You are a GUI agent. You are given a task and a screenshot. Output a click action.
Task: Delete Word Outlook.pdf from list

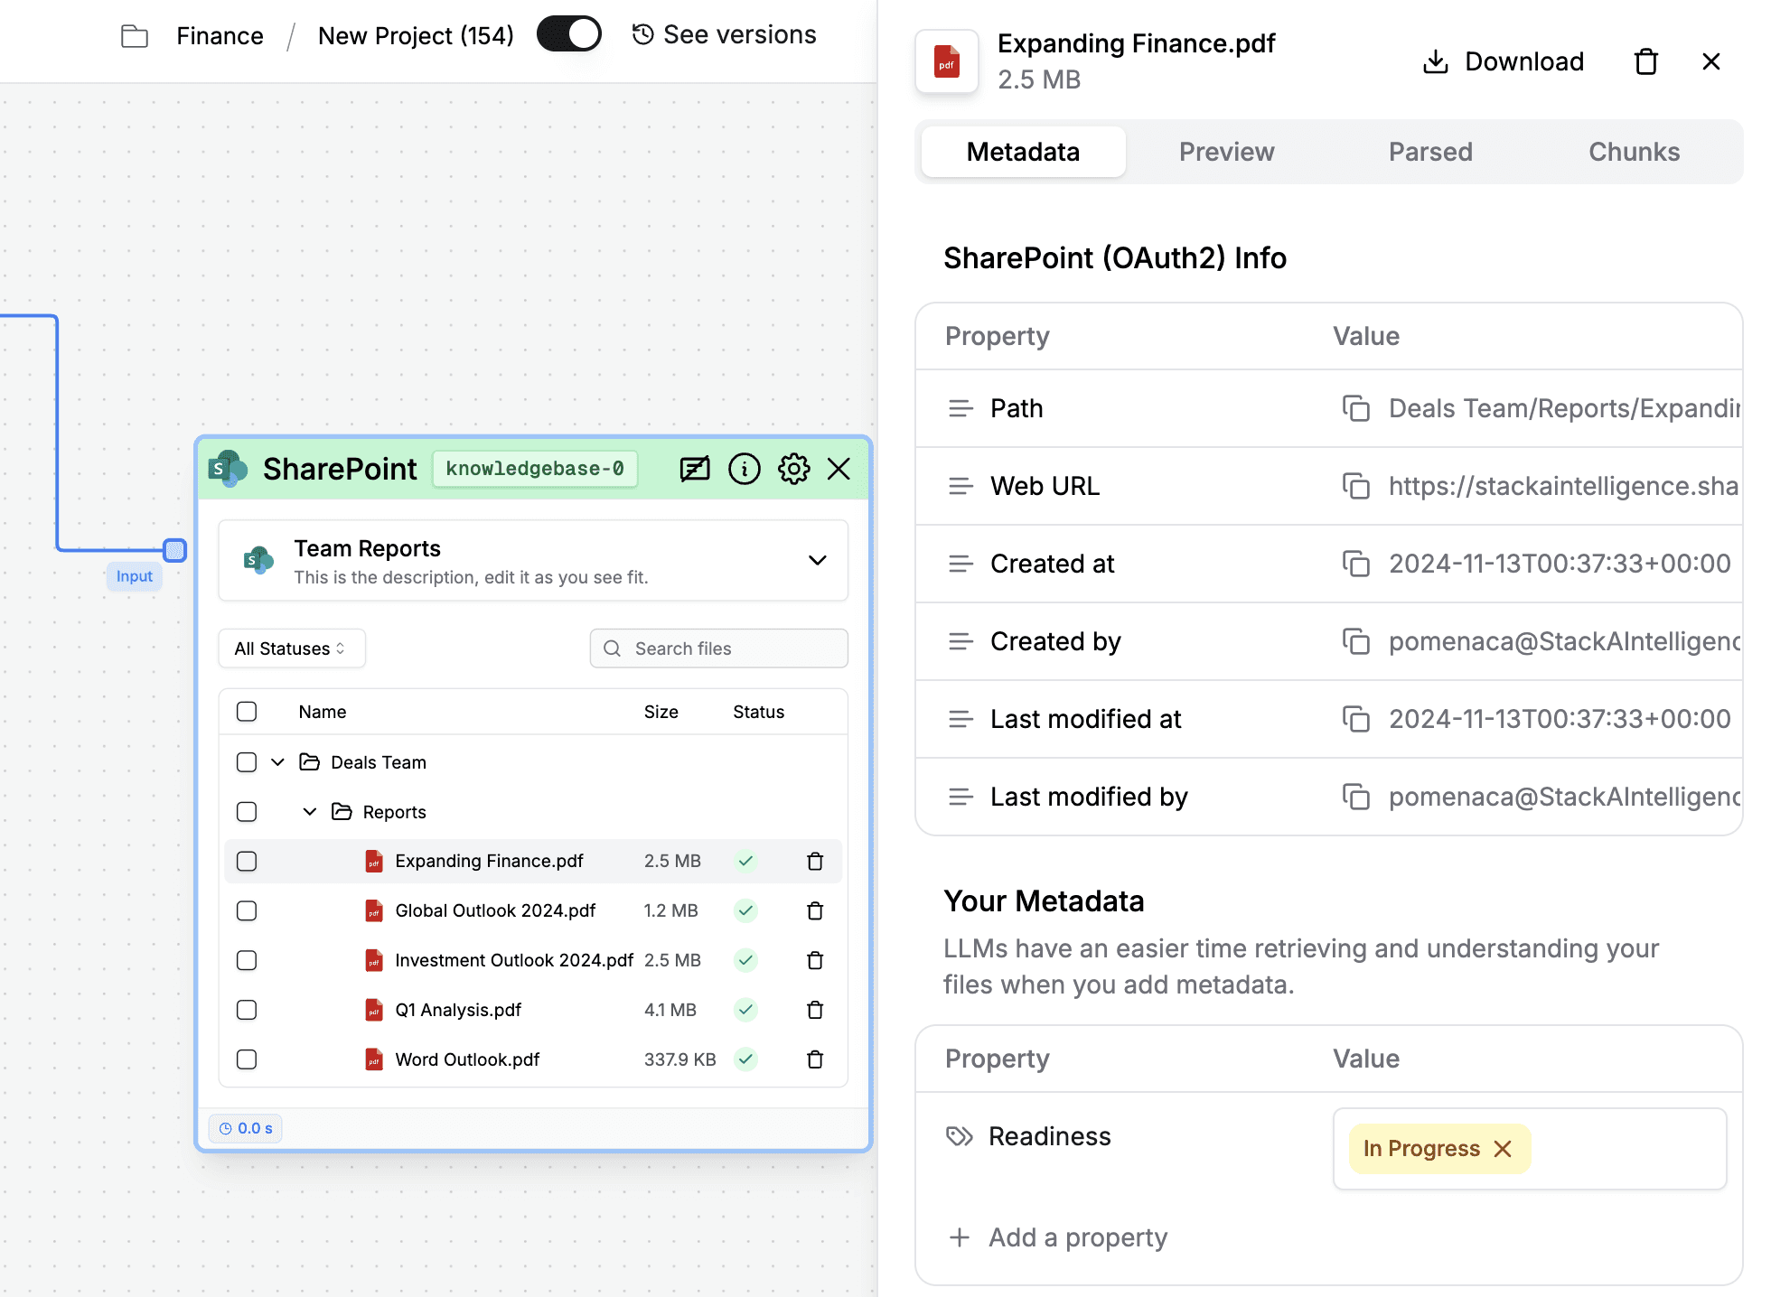point(815,1059)
